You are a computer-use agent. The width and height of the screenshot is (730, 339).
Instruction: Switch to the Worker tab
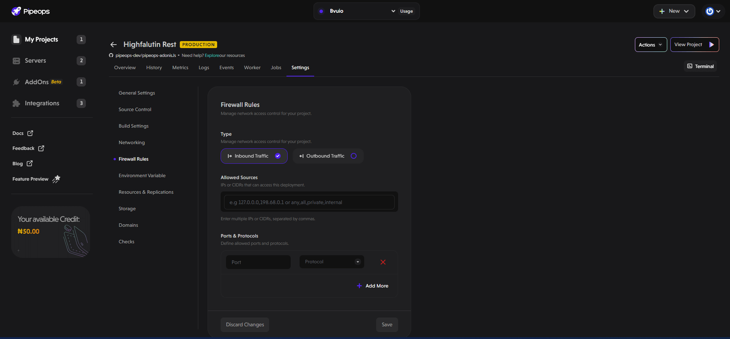252,68
